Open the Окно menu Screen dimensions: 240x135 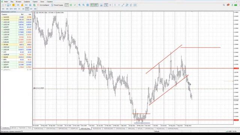(x=42, y=1)
